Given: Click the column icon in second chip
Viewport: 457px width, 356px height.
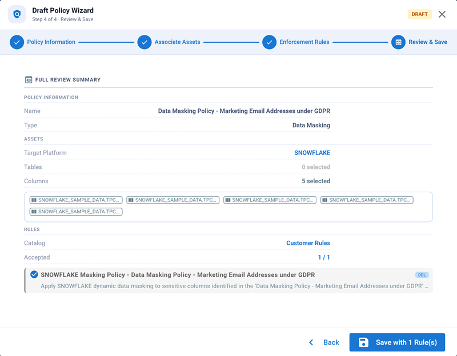Looking at the screenshot, I should (131, 200).
